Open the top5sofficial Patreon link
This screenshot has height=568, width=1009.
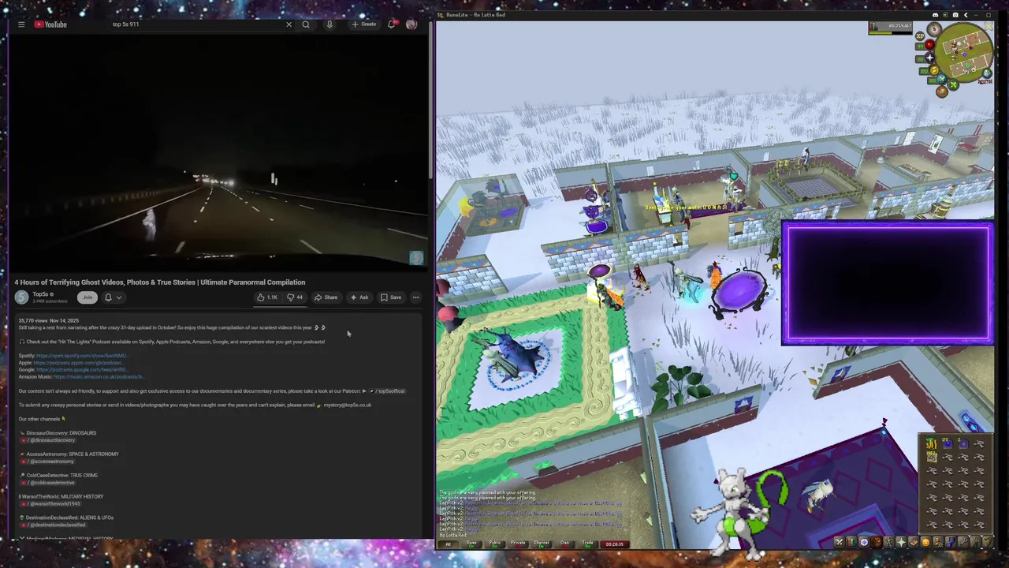point(388,391)
